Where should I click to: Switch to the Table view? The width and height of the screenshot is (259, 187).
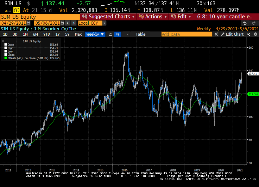(x=140, y=34)
